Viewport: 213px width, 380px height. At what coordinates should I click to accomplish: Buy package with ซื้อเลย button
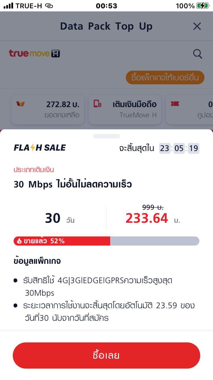(x=106, y=356)
